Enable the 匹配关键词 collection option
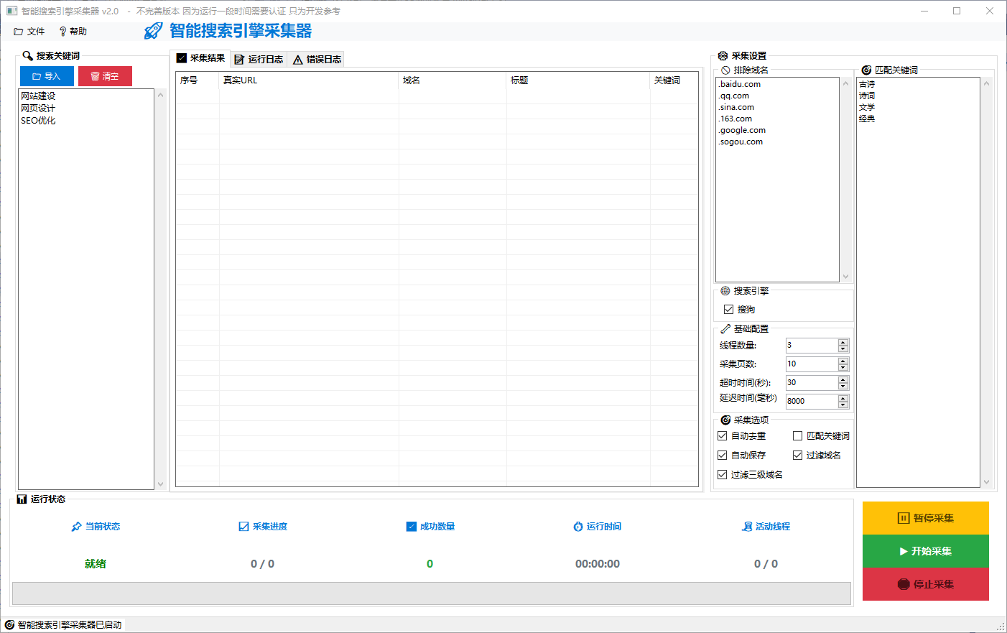Screen dimensions: 1007x633 click(x=797, y=435)
